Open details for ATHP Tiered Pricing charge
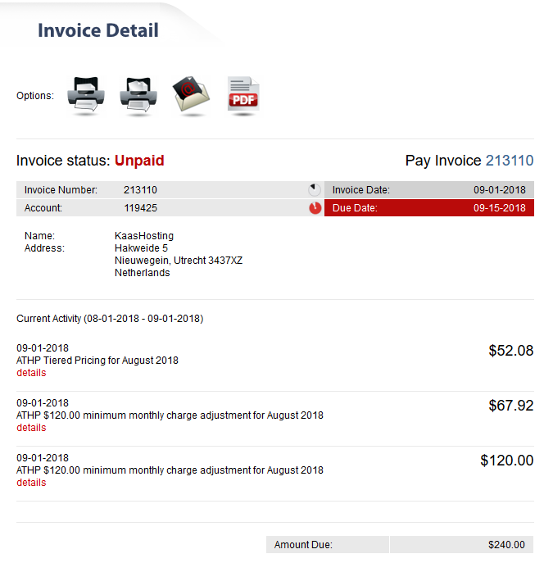This screenshot has height=581, width=553. click(x=31, y=373)
